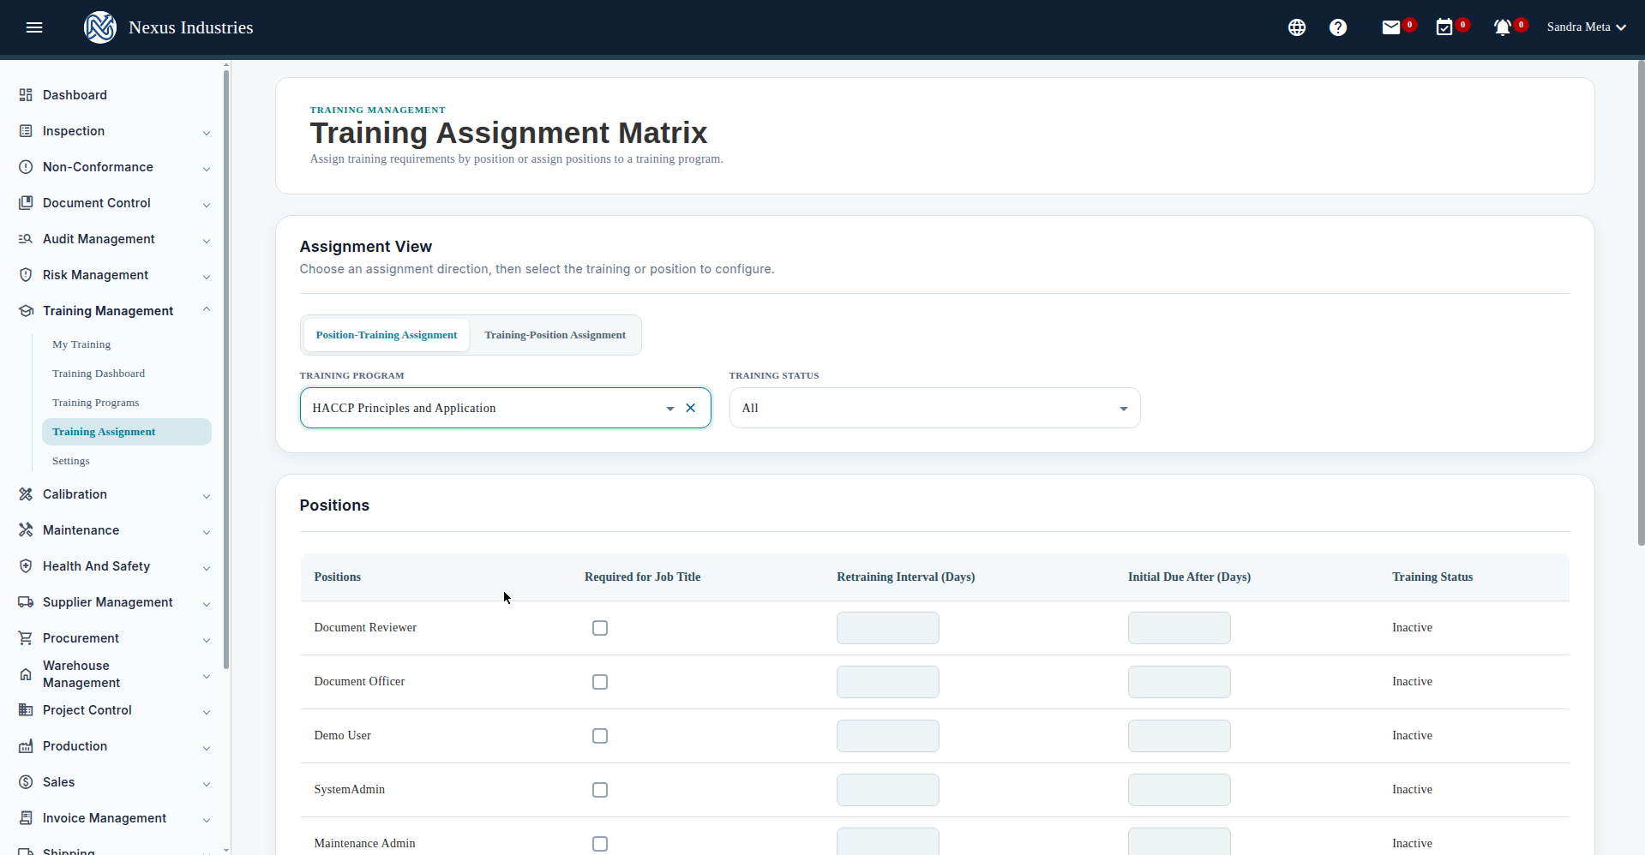Open the help question mark icon
The height and width of the screenshot is (855, 1645).
click(1338, 27)
